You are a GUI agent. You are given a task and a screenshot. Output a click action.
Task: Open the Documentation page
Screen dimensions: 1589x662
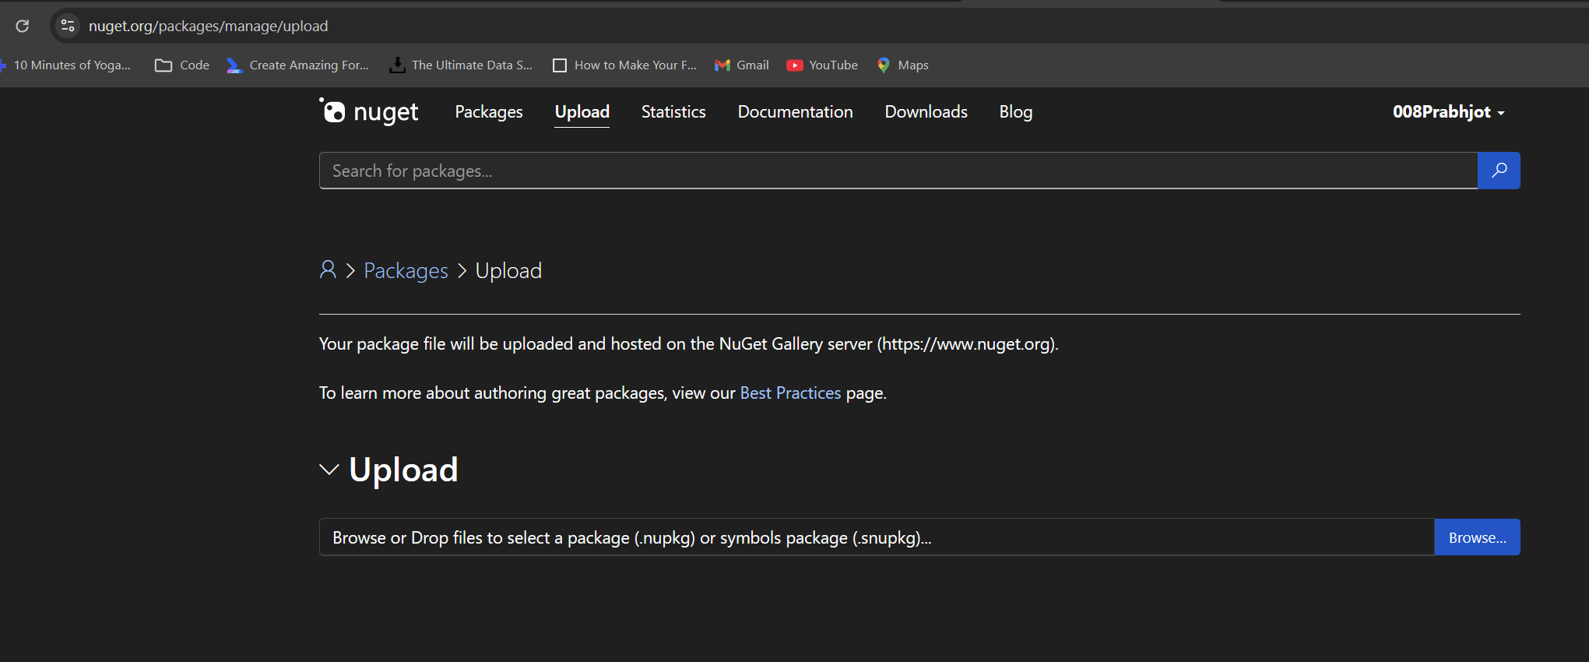pyautogui.click(x=796, y=112)
